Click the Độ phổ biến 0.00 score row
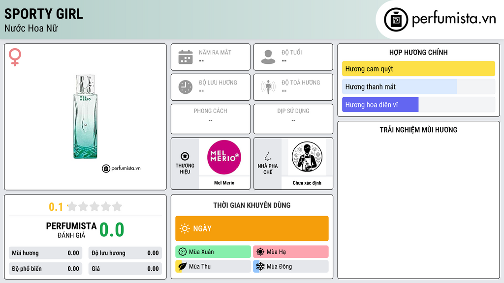 [46, 269]
